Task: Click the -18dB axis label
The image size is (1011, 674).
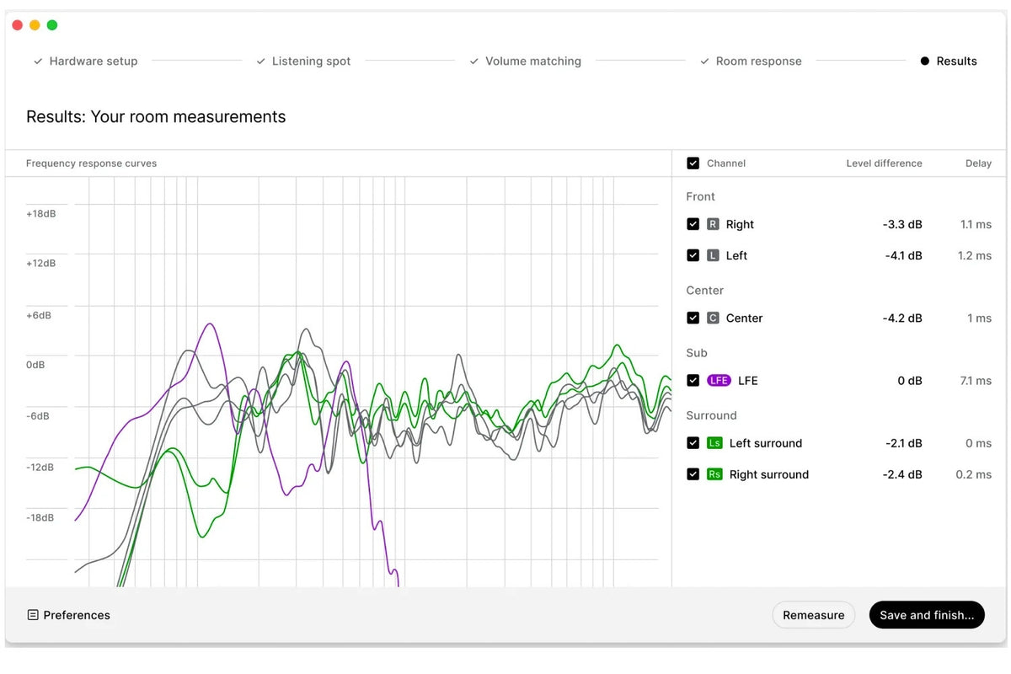Action: (40, 517)
